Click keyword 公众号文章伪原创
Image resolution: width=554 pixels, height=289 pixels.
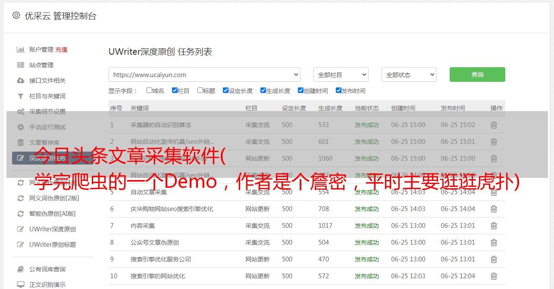coord(155,242)
